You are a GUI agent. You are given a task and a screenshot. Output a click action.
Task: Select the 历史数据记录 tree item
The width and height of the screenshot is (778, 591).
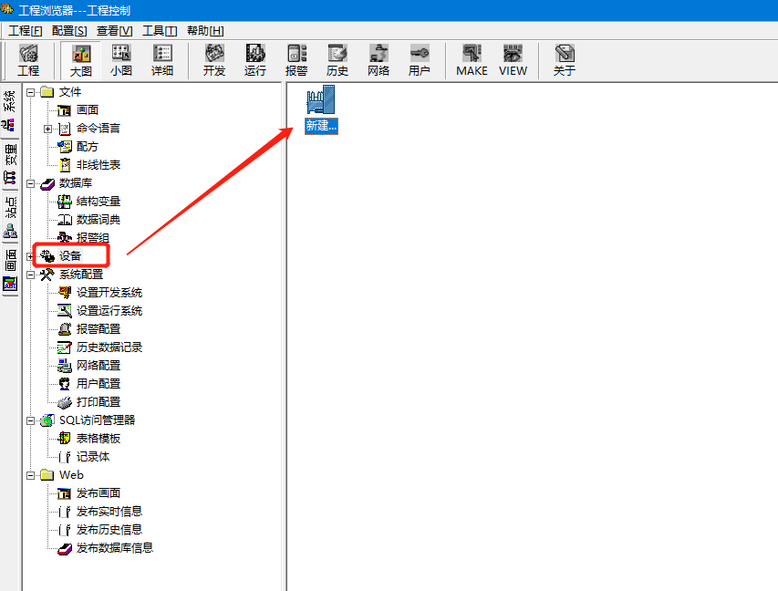pos(109,347)
